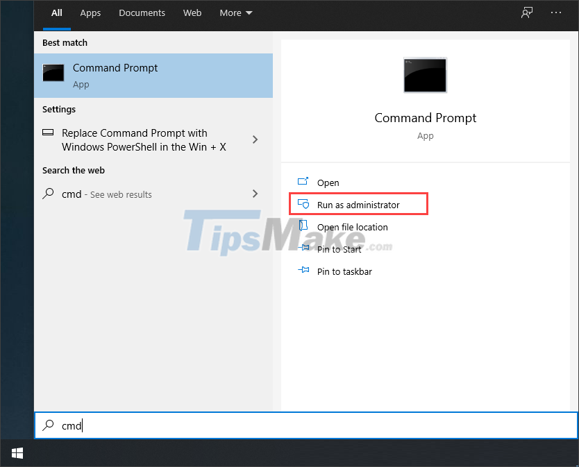
Task: Click the Command Prompt preview thumbnail icon
Action: tap(425, 75)
